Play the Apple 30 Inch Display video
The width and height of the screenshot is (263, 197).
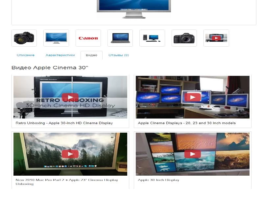coord(193,154)
